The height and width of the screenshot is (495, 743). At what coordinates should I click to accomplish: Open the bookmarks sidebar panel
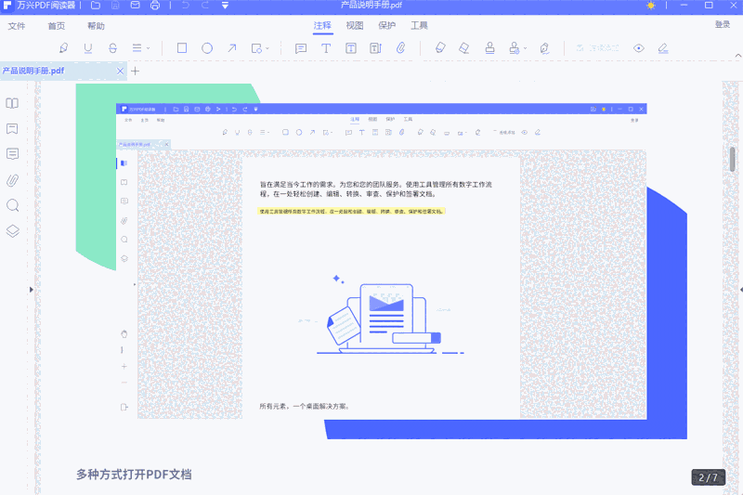click(12, 128)
